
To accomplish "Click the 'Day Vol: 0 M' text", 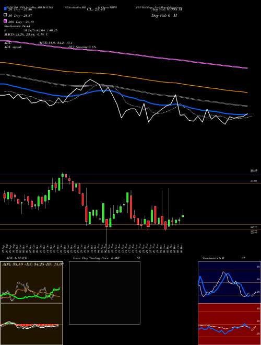I will (164, 15).
